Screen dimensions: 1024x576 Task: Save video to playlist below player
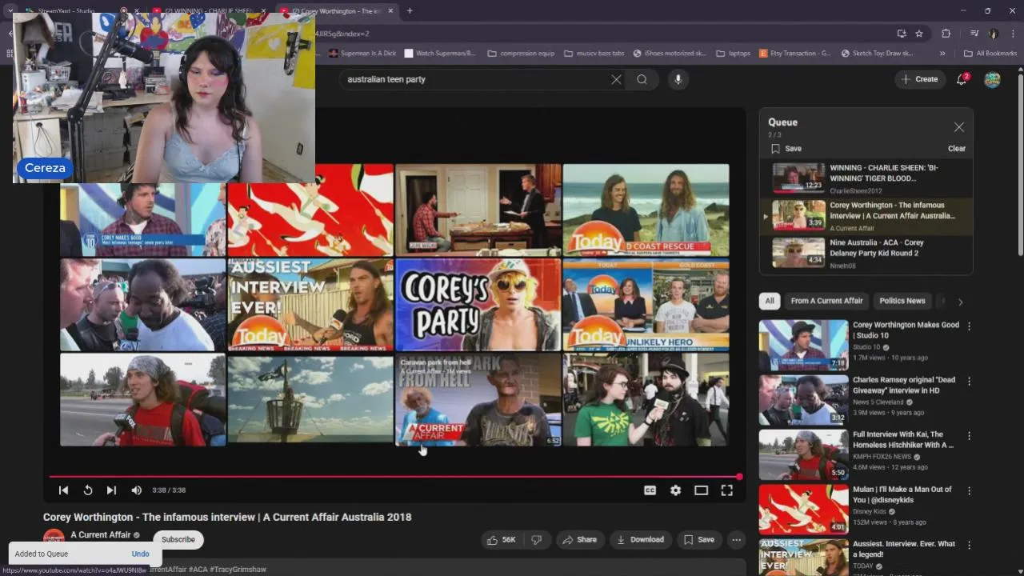[698, 540]
